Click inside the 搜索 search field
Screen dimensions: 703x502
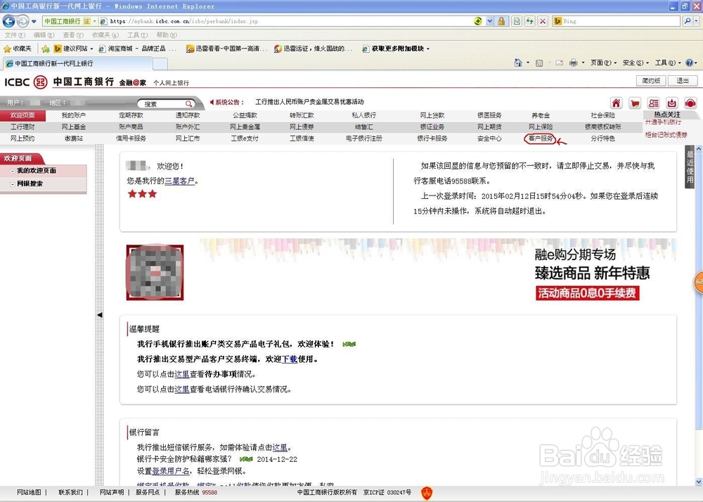point(162,104)
